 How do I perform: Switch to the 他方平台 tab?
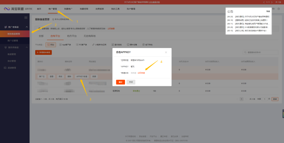(72, 36)
